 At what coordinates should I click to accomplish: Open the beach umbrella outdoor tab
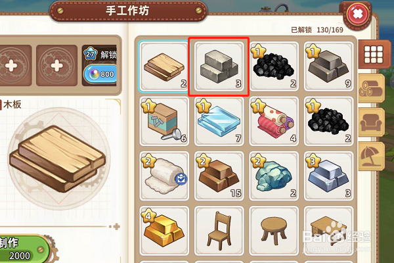point(371,156)
